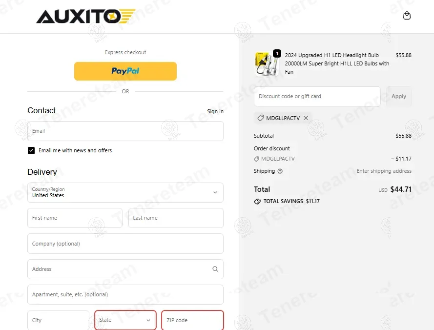This screenshot has height=330, width=434.
Task: Focus the First name field
Action: 75,218
